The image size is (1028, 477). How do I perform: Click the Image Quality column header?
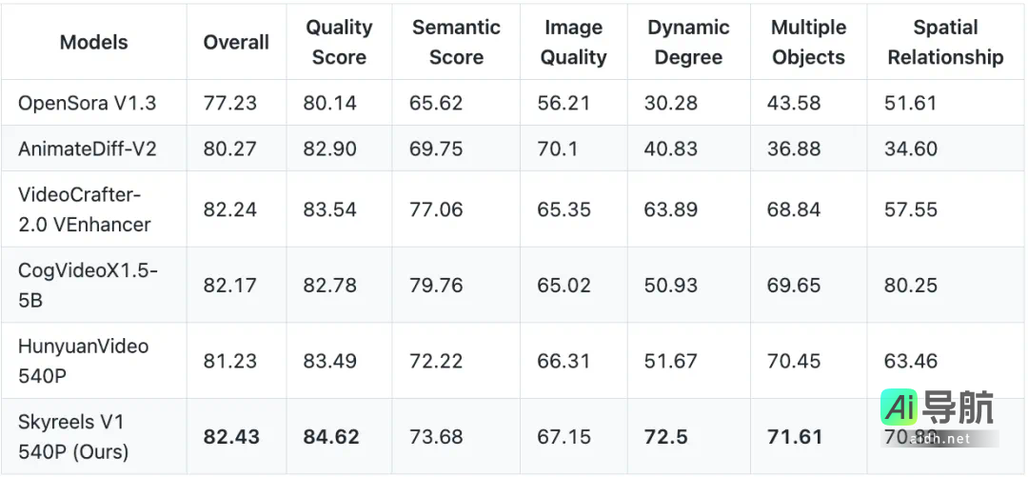573,42
